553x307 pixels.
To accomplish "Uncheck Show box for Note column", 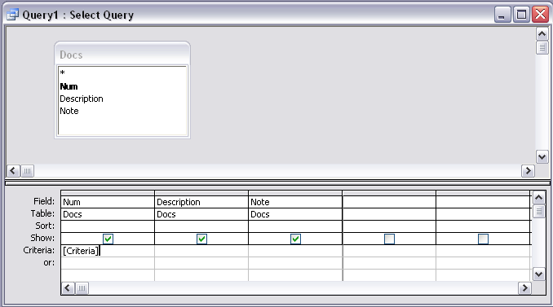I will tap(295, 239).
